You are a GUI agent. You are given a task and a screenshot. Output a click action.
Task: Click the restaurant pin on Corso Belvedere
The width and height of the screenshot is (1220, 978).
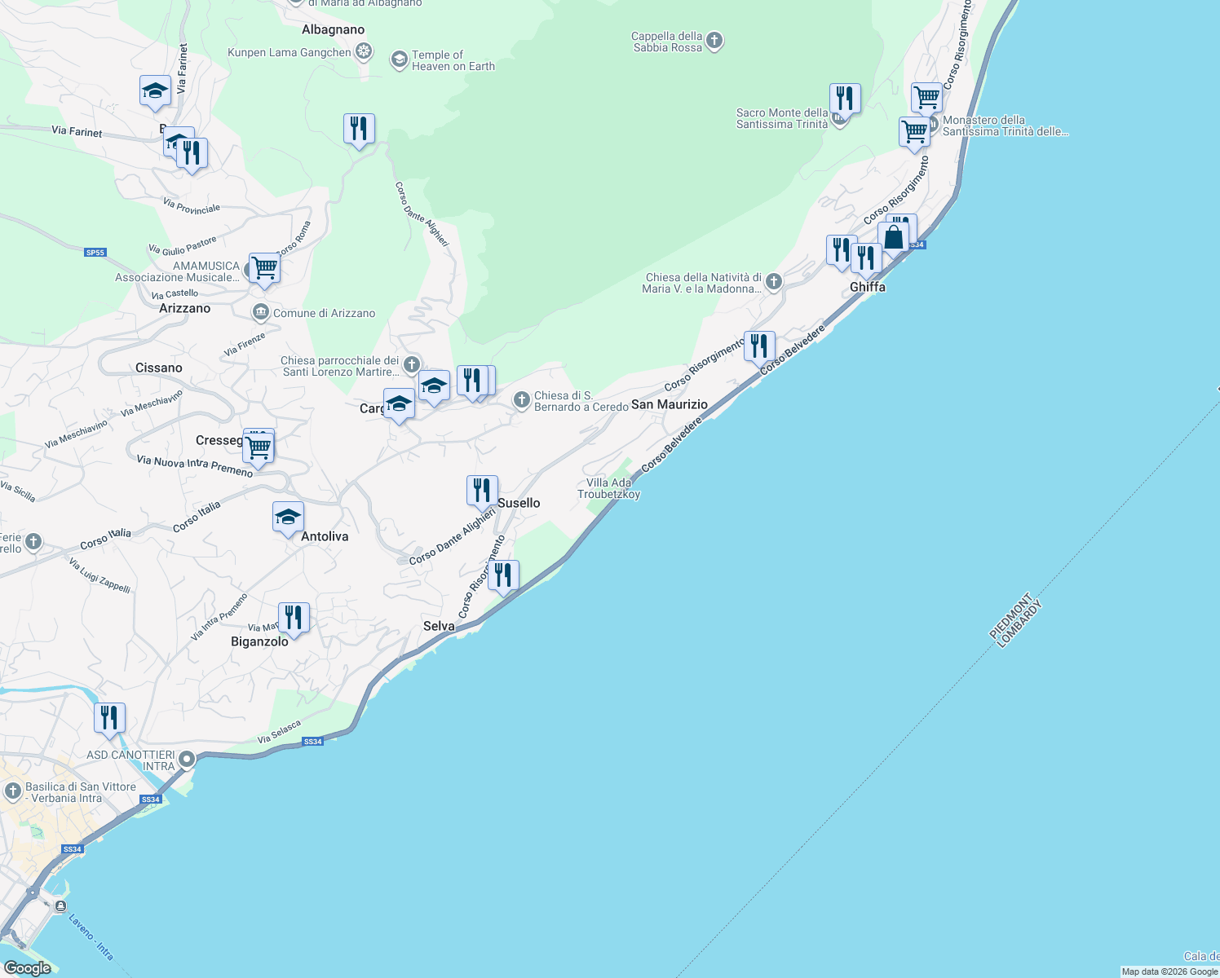point(759,346)
